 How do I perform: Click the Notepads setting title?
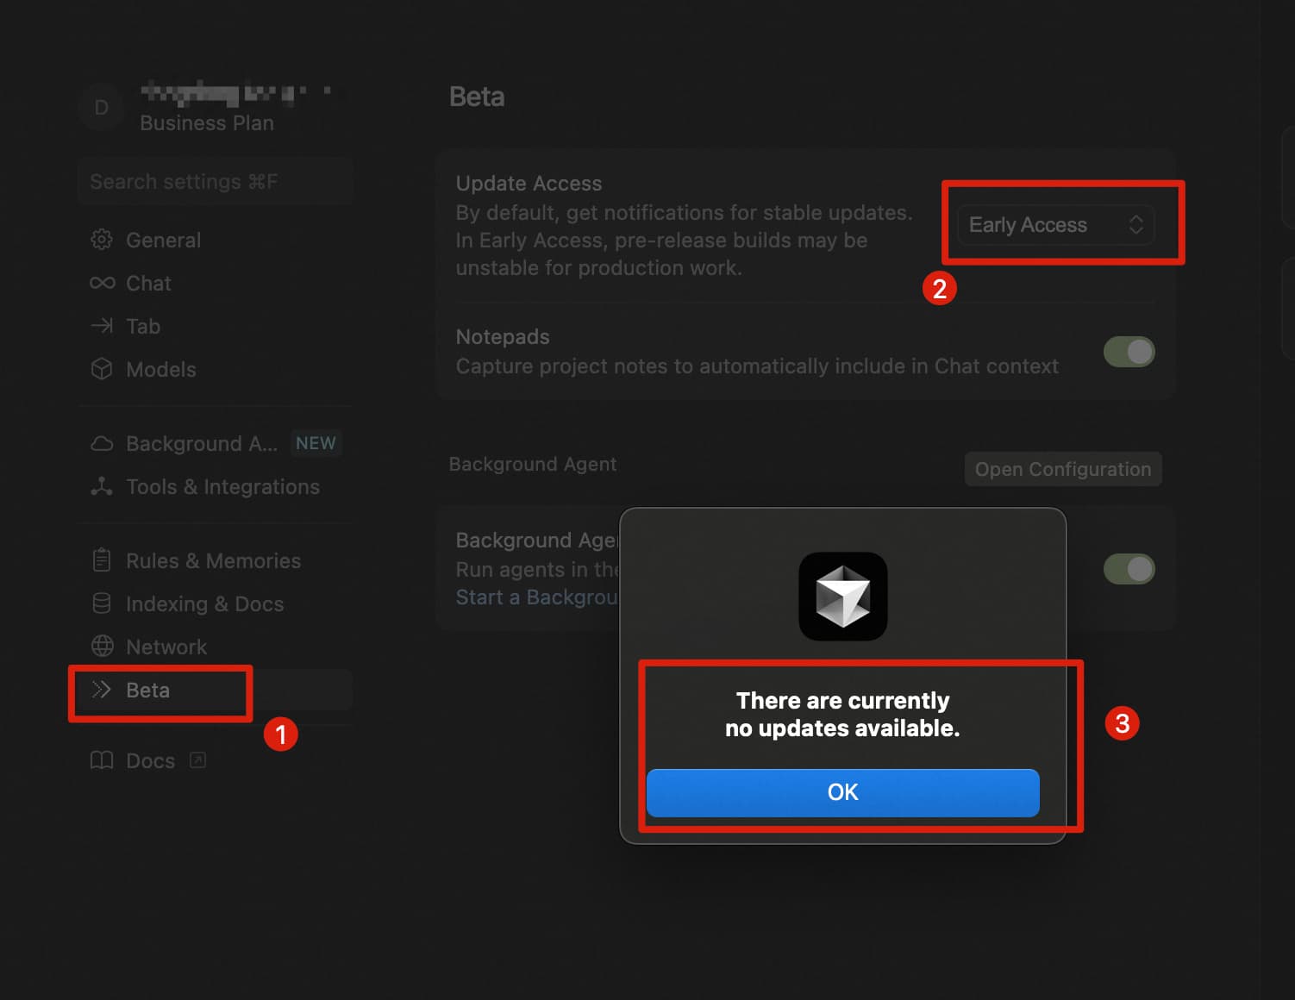coord(503,336)
